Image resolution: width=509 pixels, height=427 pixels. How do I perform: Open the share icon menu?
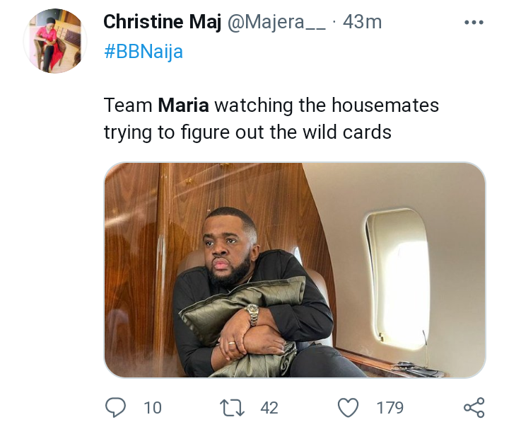point(473,407)
